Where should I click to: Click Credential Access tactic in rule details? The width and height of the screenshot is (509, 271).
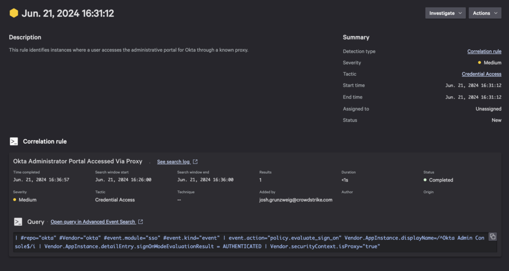[115, 200]
